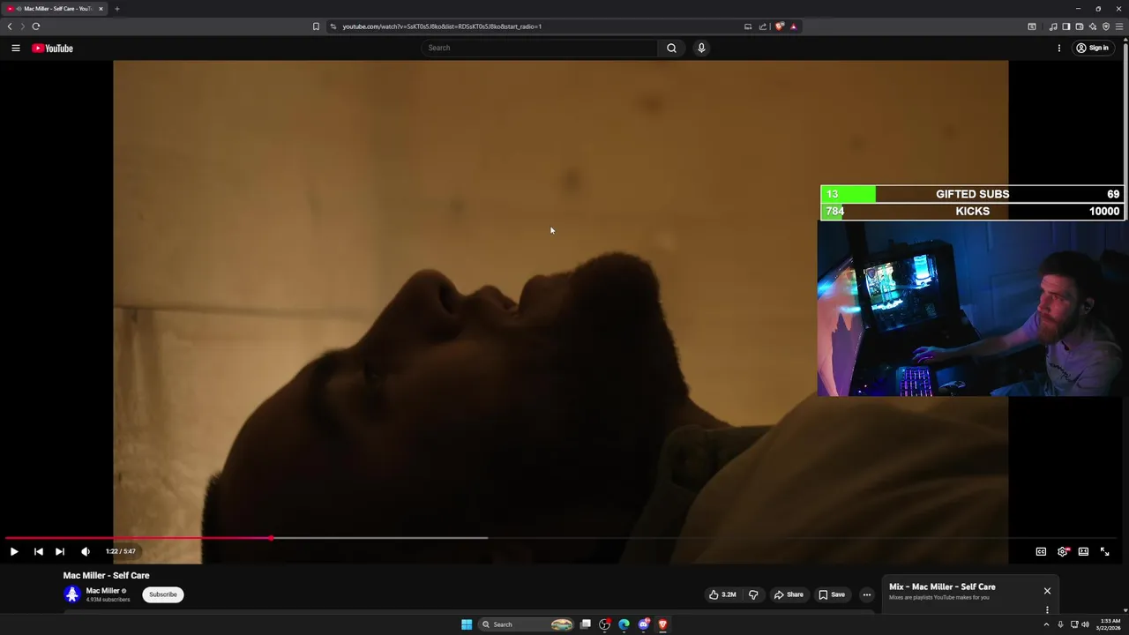Screen dimensions: 1129x635
Task: Open browser playlist music note icon
Action: [1053, 26]
